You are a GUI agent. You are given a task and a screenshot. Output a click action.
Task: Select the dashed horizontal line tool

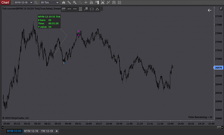pyautogui.click(x=75, y=9)
